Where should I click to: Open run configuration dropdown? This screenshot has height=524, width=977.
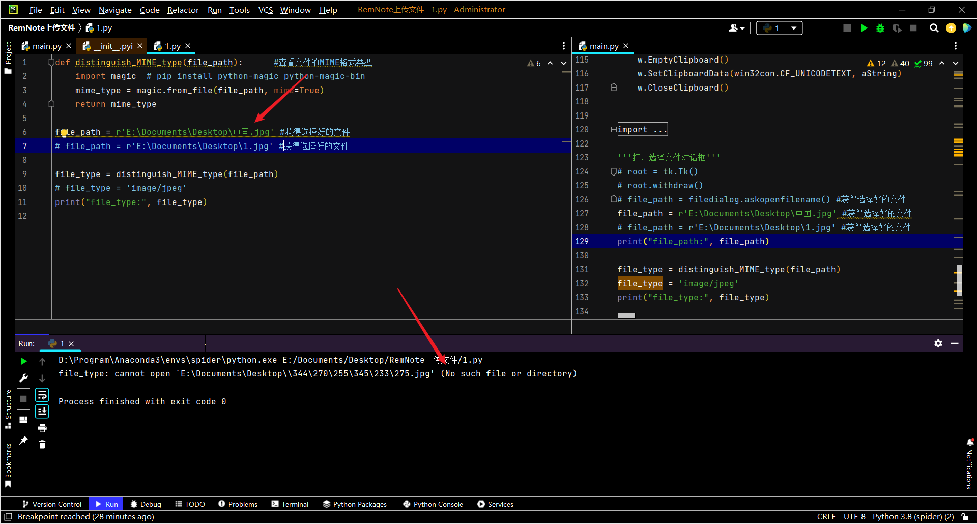pos(780,28)
